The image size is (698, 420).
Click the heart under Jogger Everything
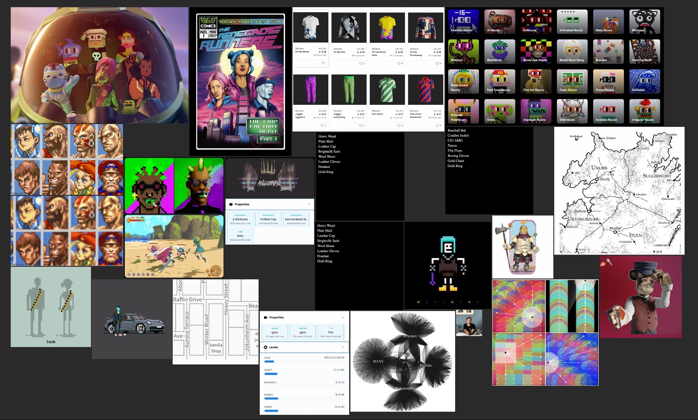[360, 125]
